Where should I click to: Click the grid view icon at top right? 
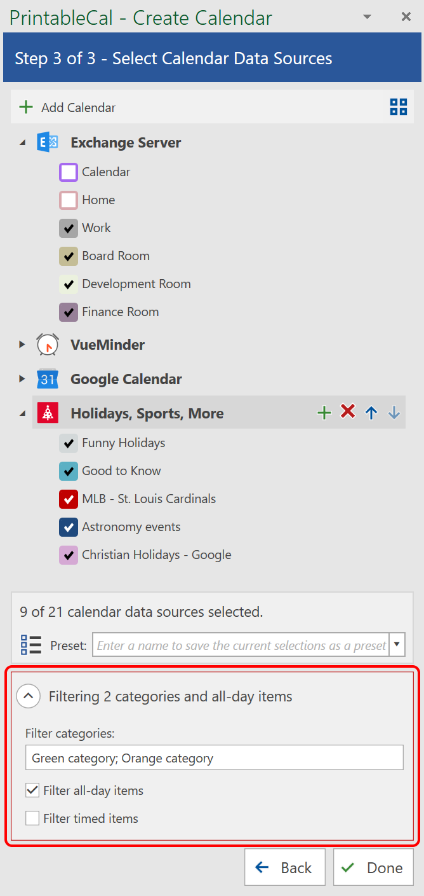[x=398, y=107]
